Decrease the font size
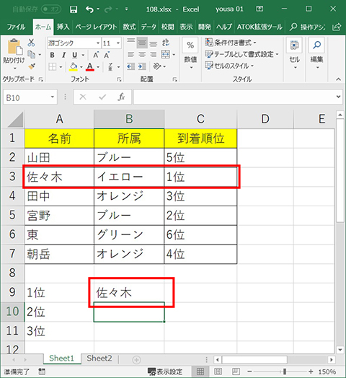 coord(107,55)
